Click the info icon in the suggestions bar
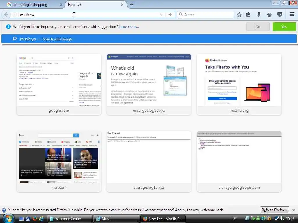The height and width of the screenshot is (223, 298). (x=8, y=27)
